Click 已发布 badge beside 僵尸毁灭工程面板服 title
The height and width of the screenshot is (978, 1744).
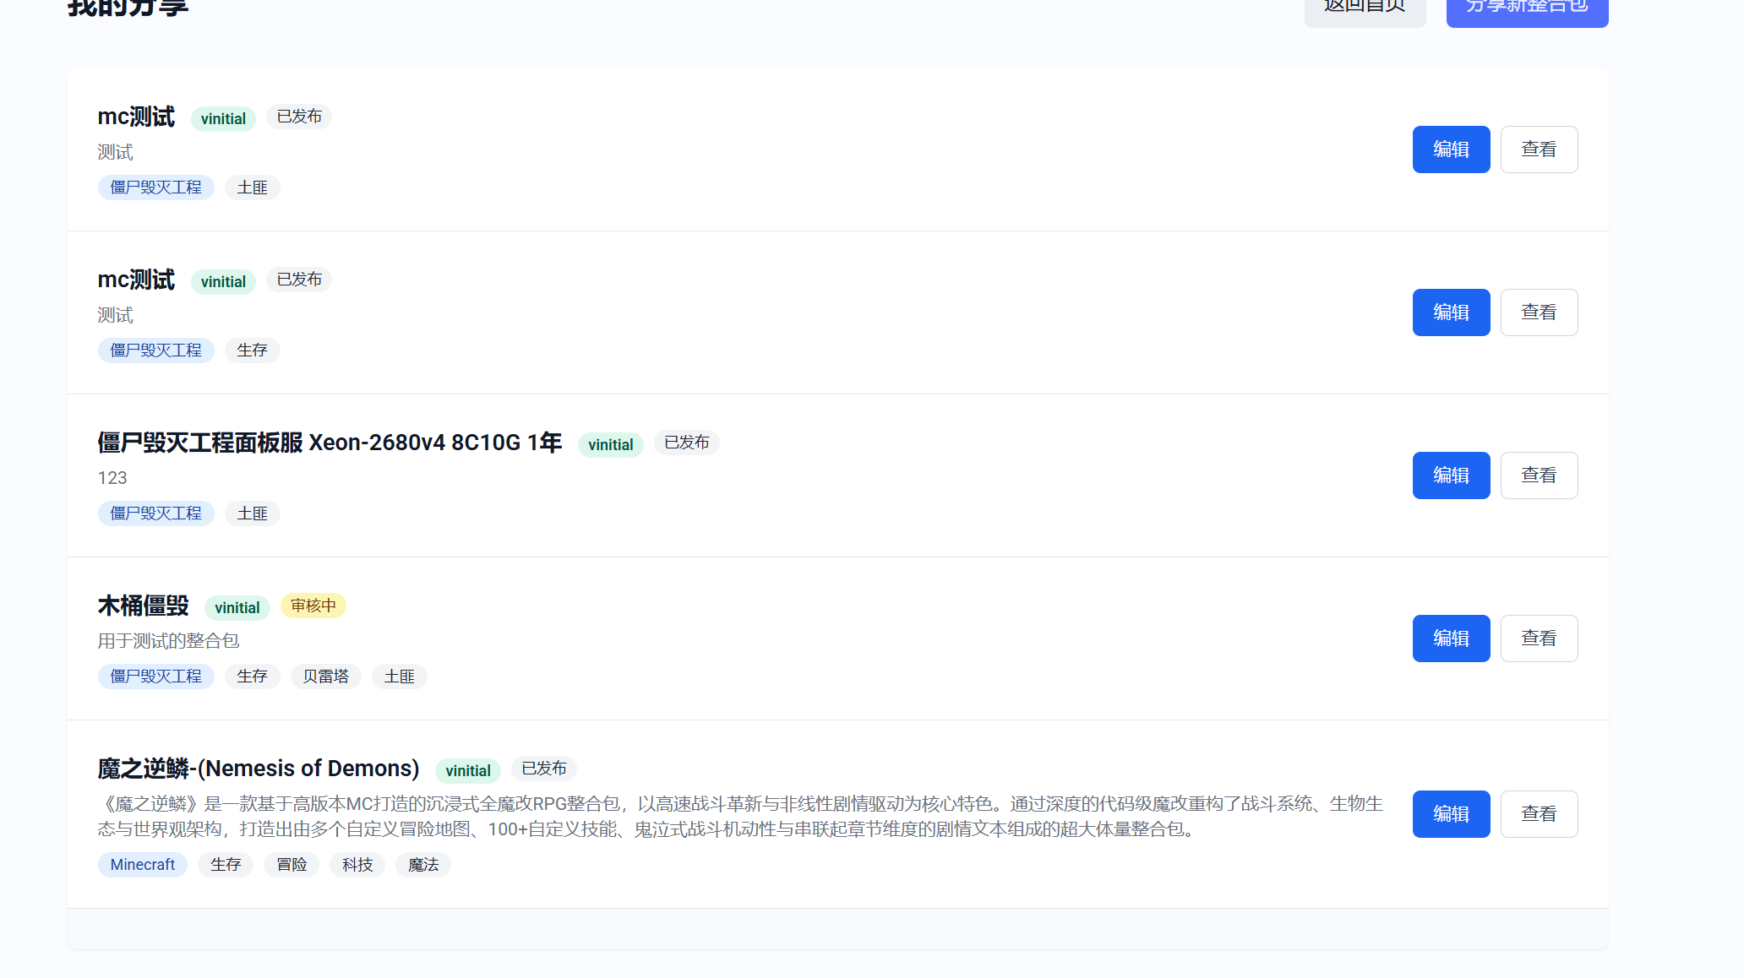click(x=687, y=443)
